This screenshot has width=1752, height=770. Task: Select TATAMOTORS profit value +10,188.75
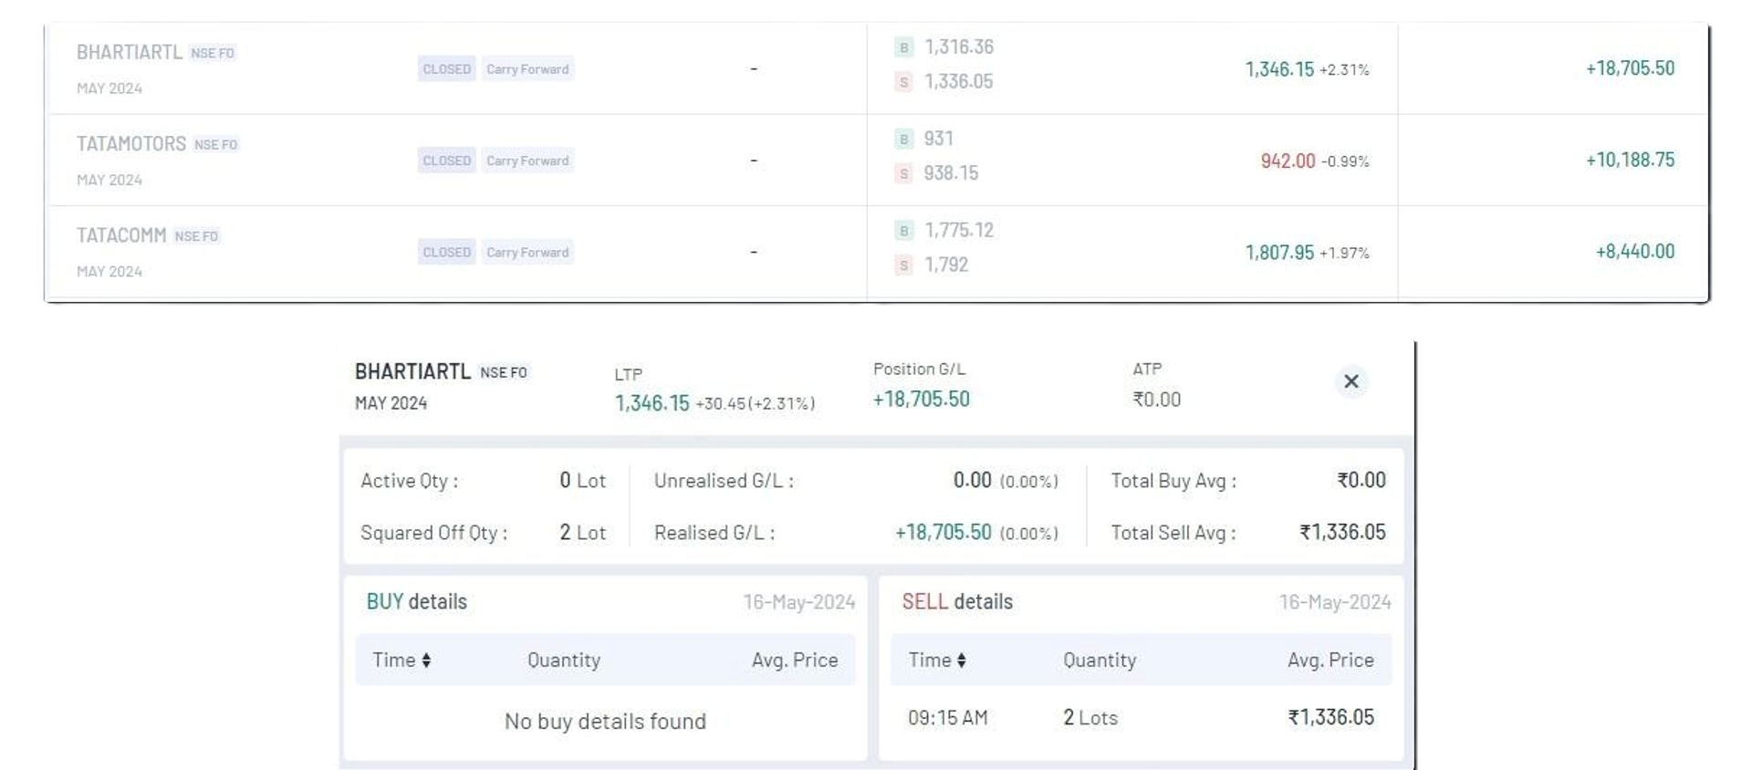(x=1630, y=160)
